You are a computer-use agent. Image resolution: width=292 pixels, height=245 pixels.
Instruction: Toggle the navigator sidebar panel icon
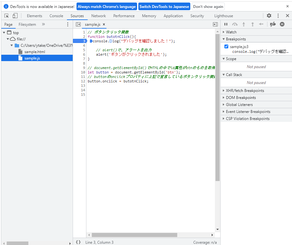(x=78, y=24)
